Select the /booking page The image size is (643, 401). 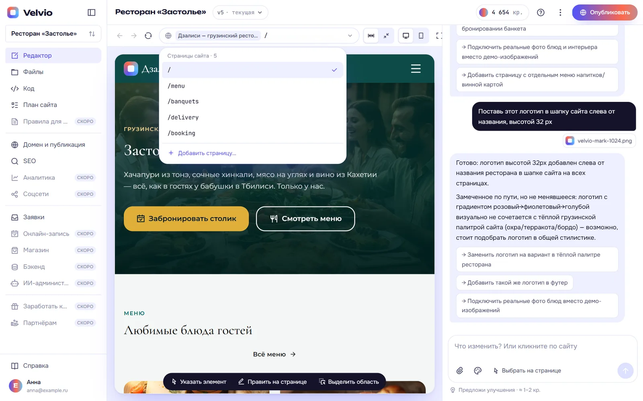click(x=252, y=133)
